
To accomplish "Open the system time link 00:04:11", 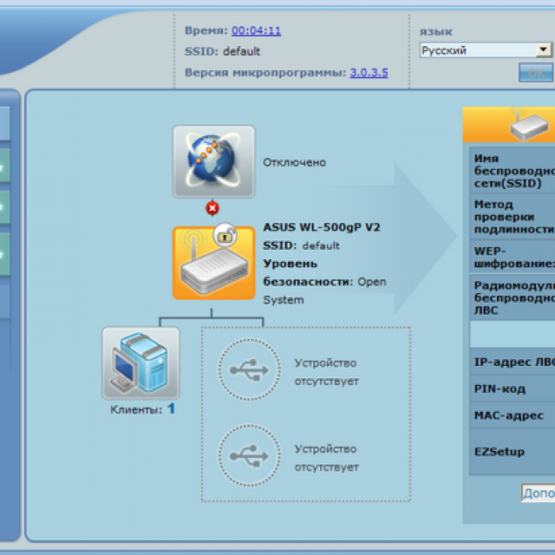I will point(256,30).
